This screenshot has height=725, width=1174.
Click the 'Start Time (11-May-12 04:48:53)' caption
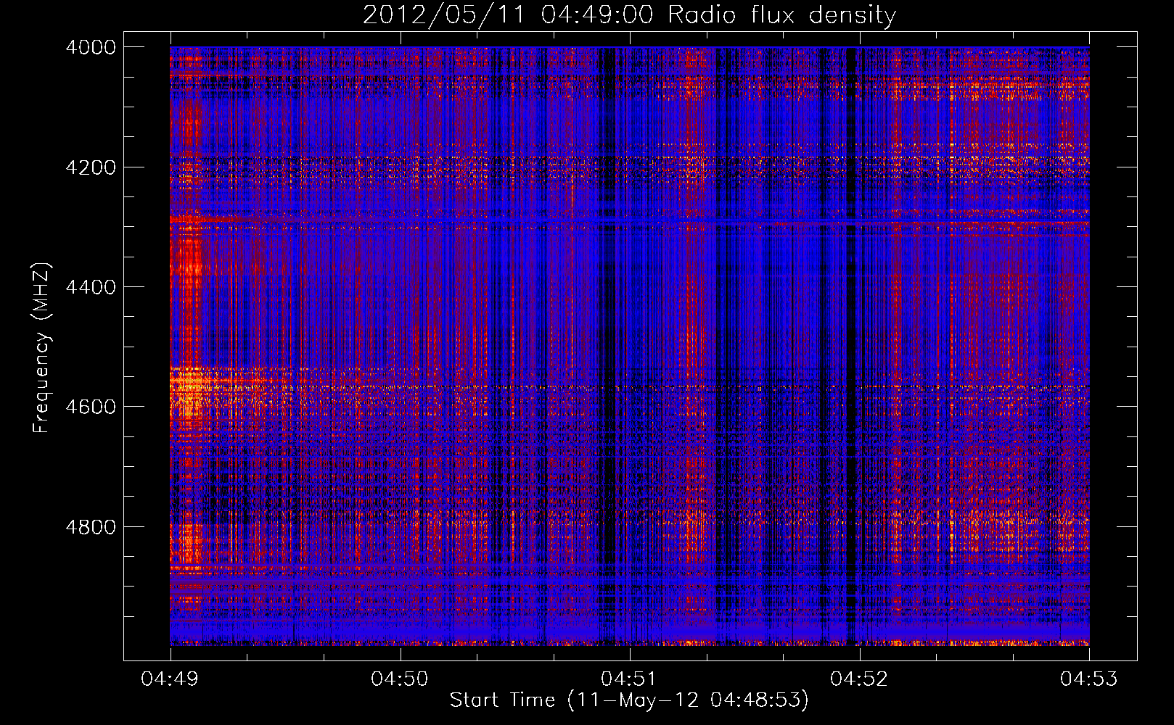coord(629,700)
